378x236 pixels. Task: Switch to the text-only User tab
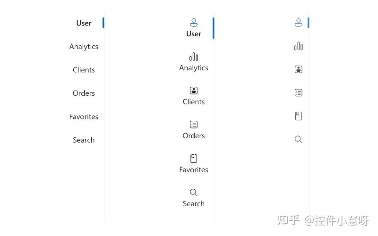point(84,23)
